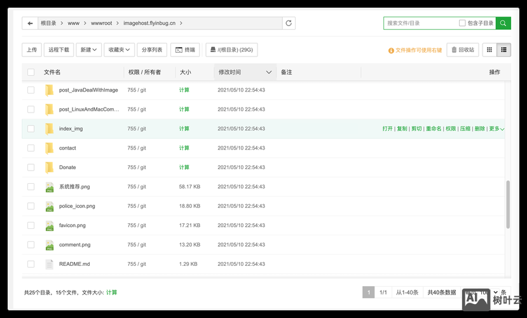Focus the 搜索文件/目录 search field
Screen dimensions: 527x318
(x=422, y=23)
